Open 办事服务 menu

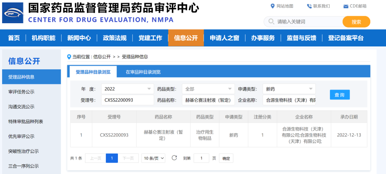(x=263, y=38)
